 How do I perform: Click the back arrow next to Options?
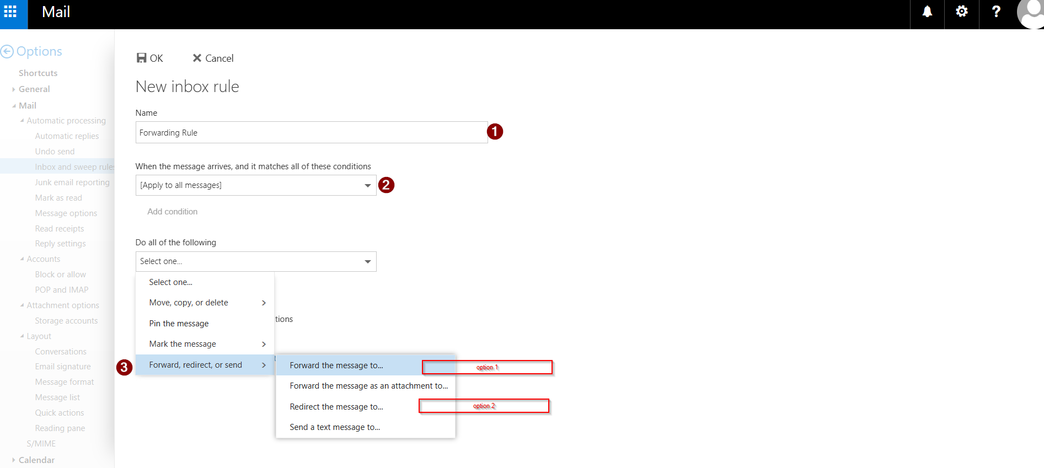click(7, 52)
